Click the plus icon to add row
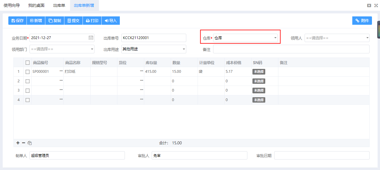Image resolution: width=380 pixels, height=170 pixels. pyautogui.click(x=18, y=143)
